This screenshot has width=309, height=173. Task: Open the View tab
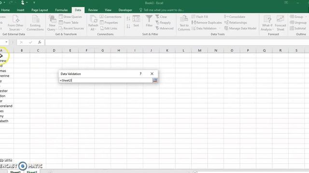click(x=108, y=10)
